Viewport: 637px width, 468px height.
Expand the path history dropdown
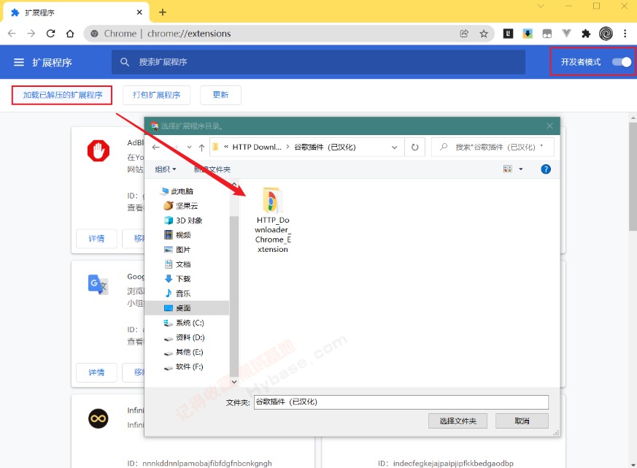pyautogui.click(x=395, y=147)
